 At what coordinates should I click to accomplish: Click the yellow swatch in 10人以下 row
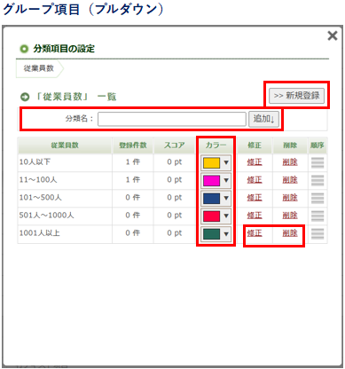click(211, 162)
